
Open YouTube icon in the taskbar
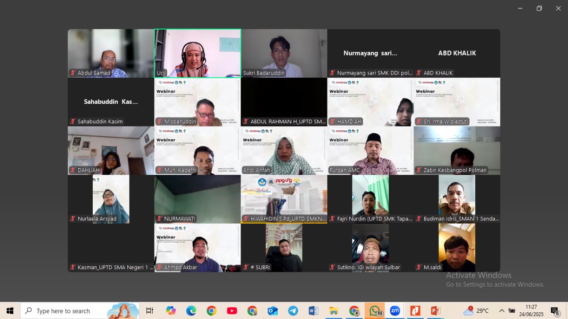232,311
